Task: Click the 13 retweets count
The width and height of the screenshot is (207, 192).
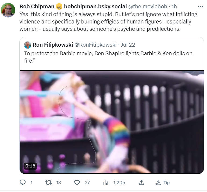Action: [59, 183]
